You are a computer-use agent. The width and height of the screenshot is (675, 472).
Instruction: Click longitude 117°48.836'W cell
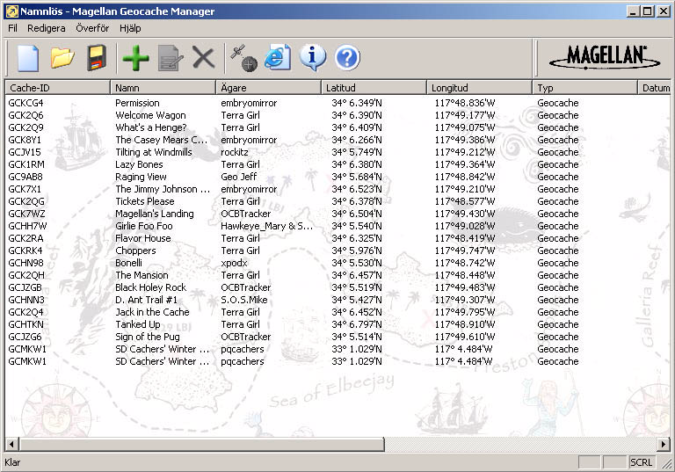point(464,103)
